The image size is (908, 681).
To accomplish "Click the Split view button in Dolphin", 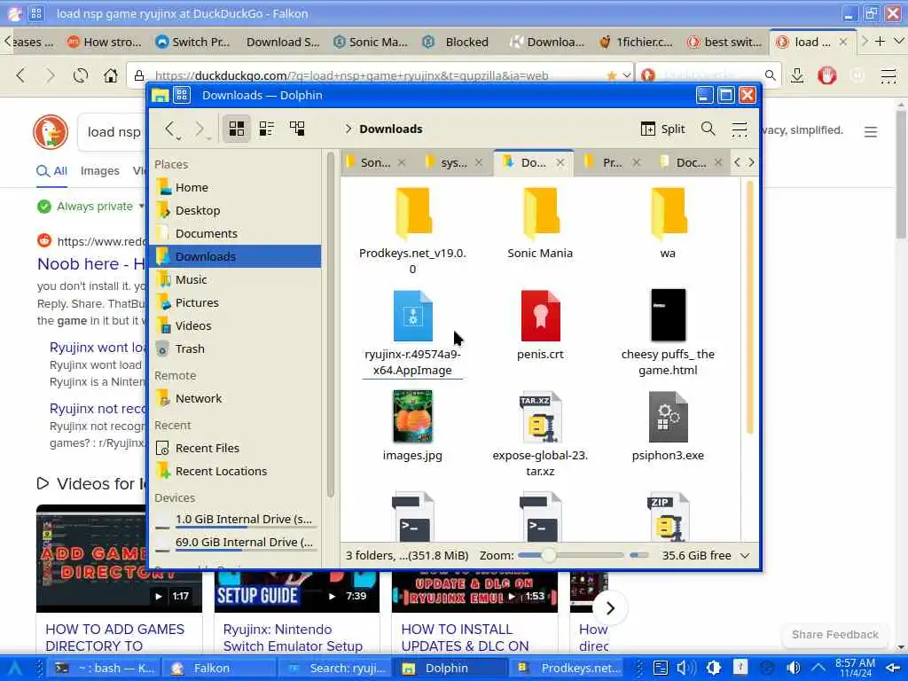I will (662, 129).
